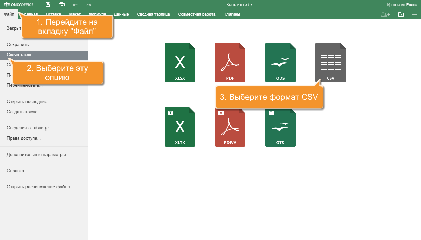Open the Сводная таблица tab

(153, 14)
